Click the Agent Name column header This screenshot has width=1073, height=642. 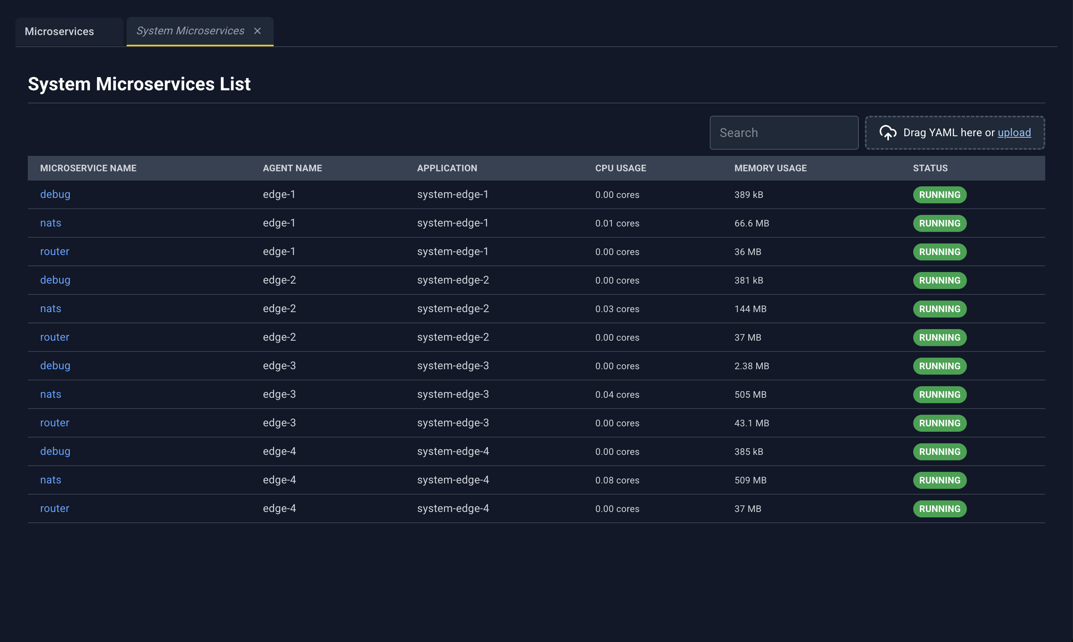[293, 168]
